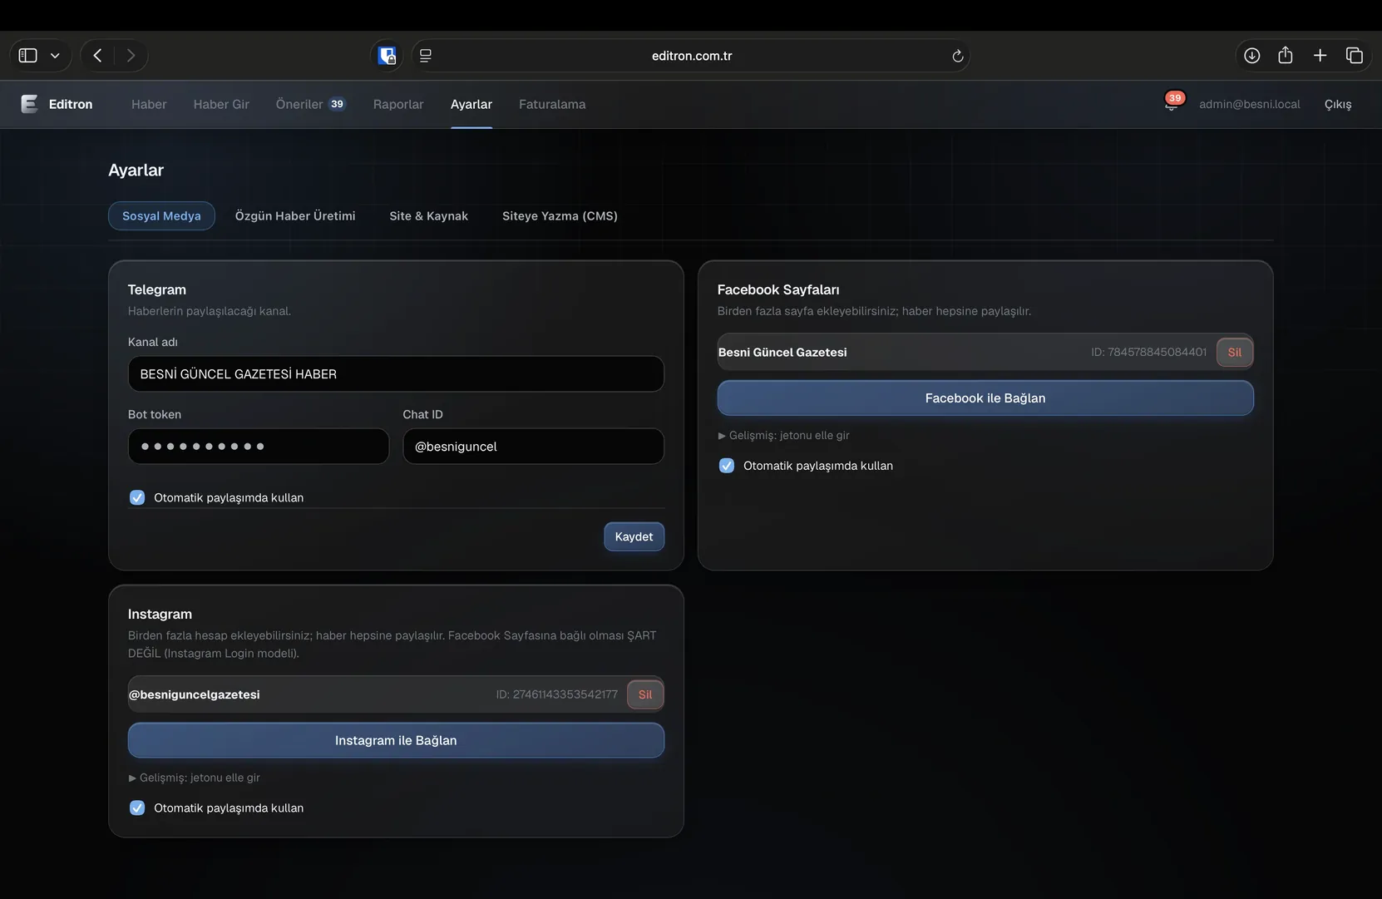
Task: Open the Faturalama page
Action: (x=552, y=104)
